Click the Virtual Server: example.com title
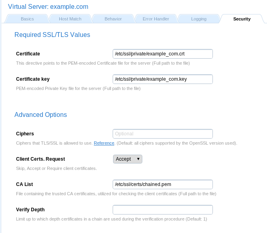This screenshot has width=267, height=233. coord(48,7)
